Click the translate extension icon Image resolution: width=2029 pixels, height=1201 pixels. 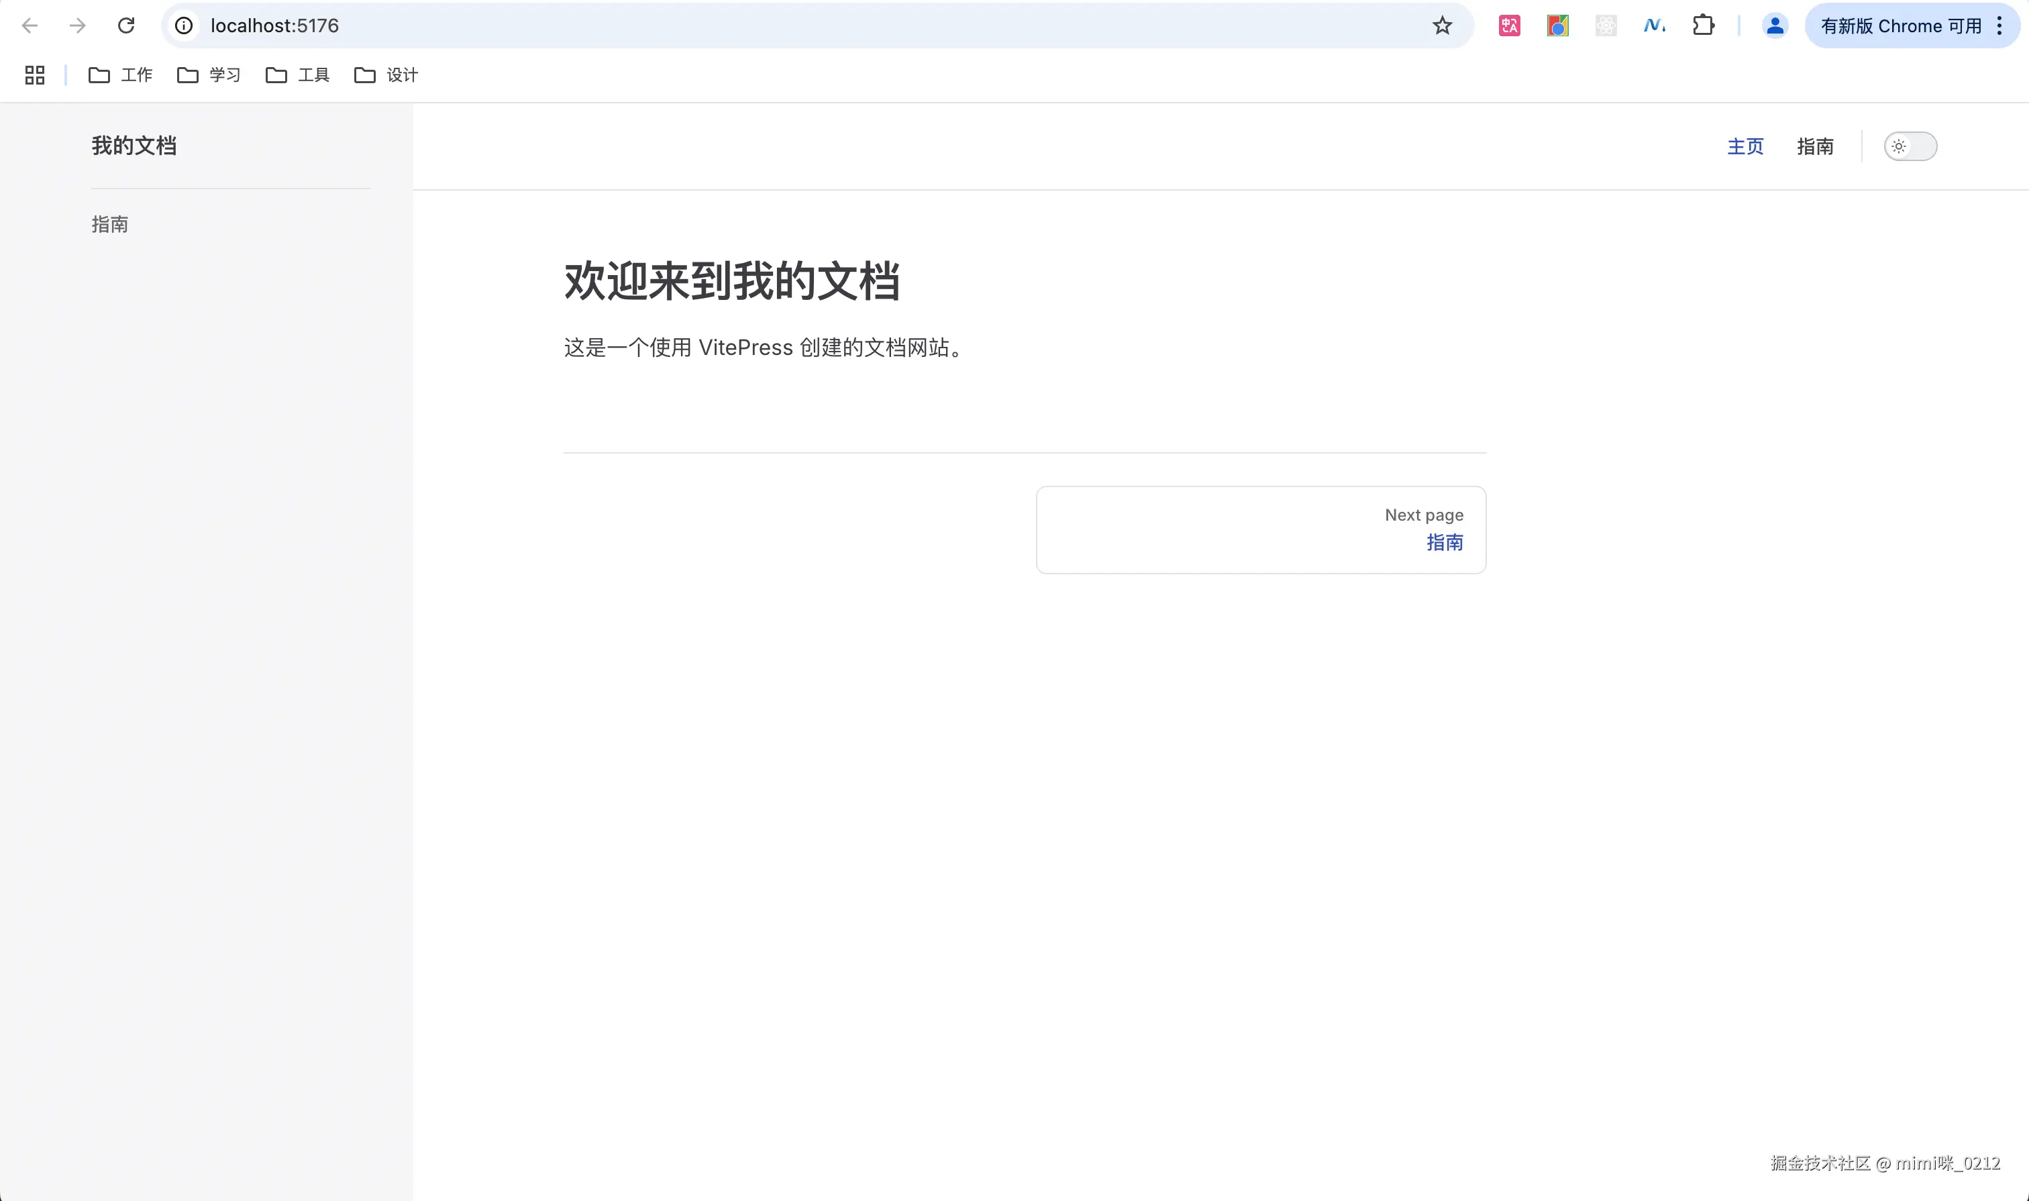1510,26
